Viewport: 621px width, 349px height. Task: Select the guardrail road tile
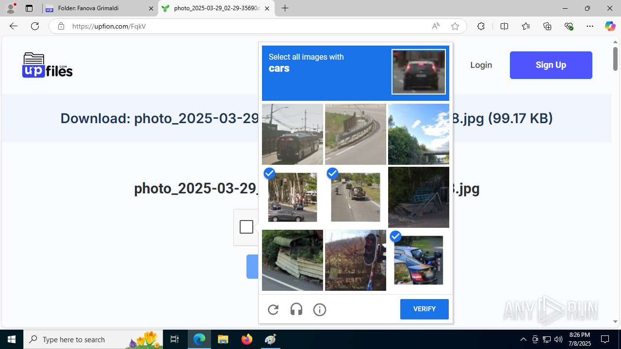point(356,134)
